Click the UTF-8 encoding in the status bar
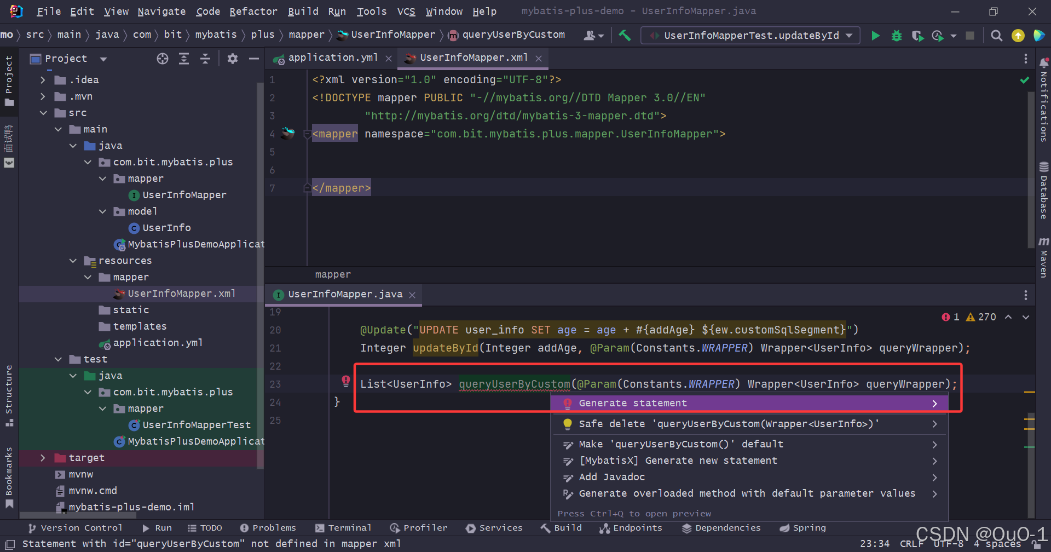The width and height of the screenshot is (1051, 552). click(948, 544)
